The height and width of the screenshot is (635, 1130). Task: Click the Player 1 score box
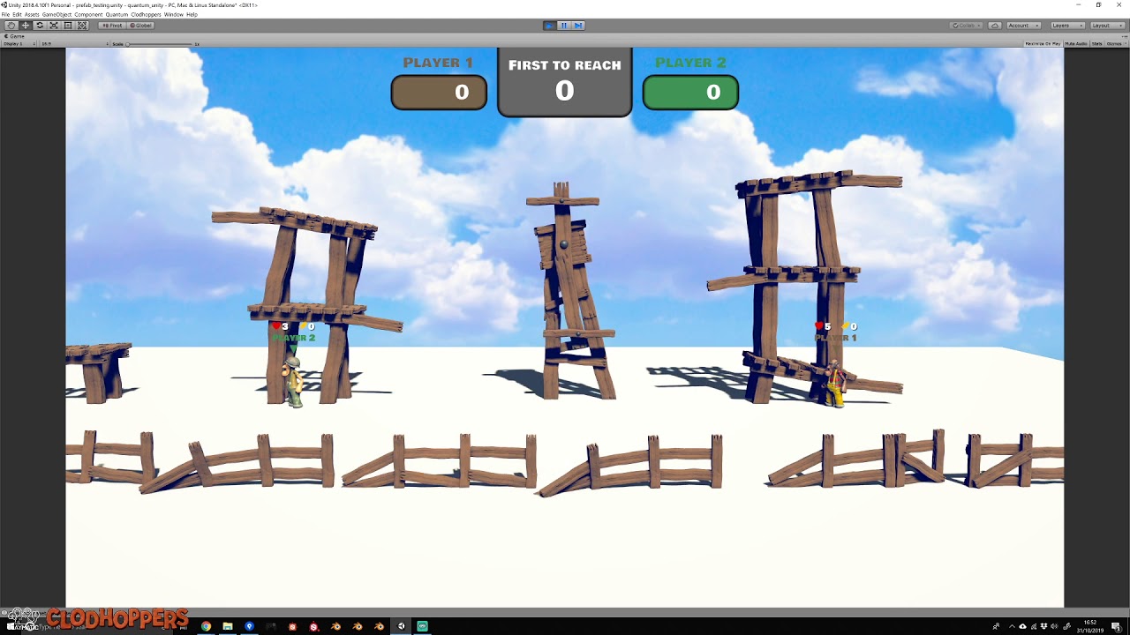[439, 93]
